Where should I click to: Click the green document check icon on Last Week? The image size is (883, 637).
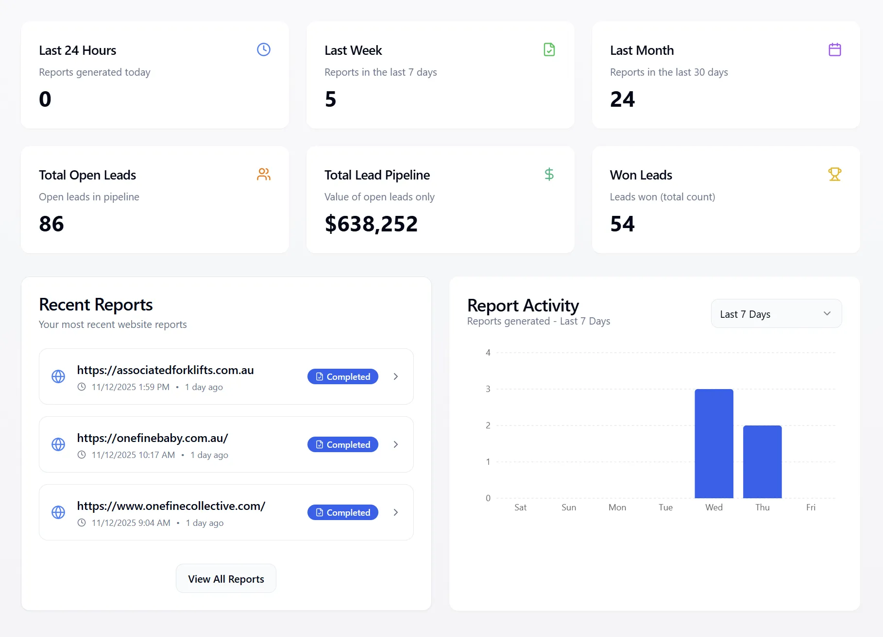(x=549, y=49)
